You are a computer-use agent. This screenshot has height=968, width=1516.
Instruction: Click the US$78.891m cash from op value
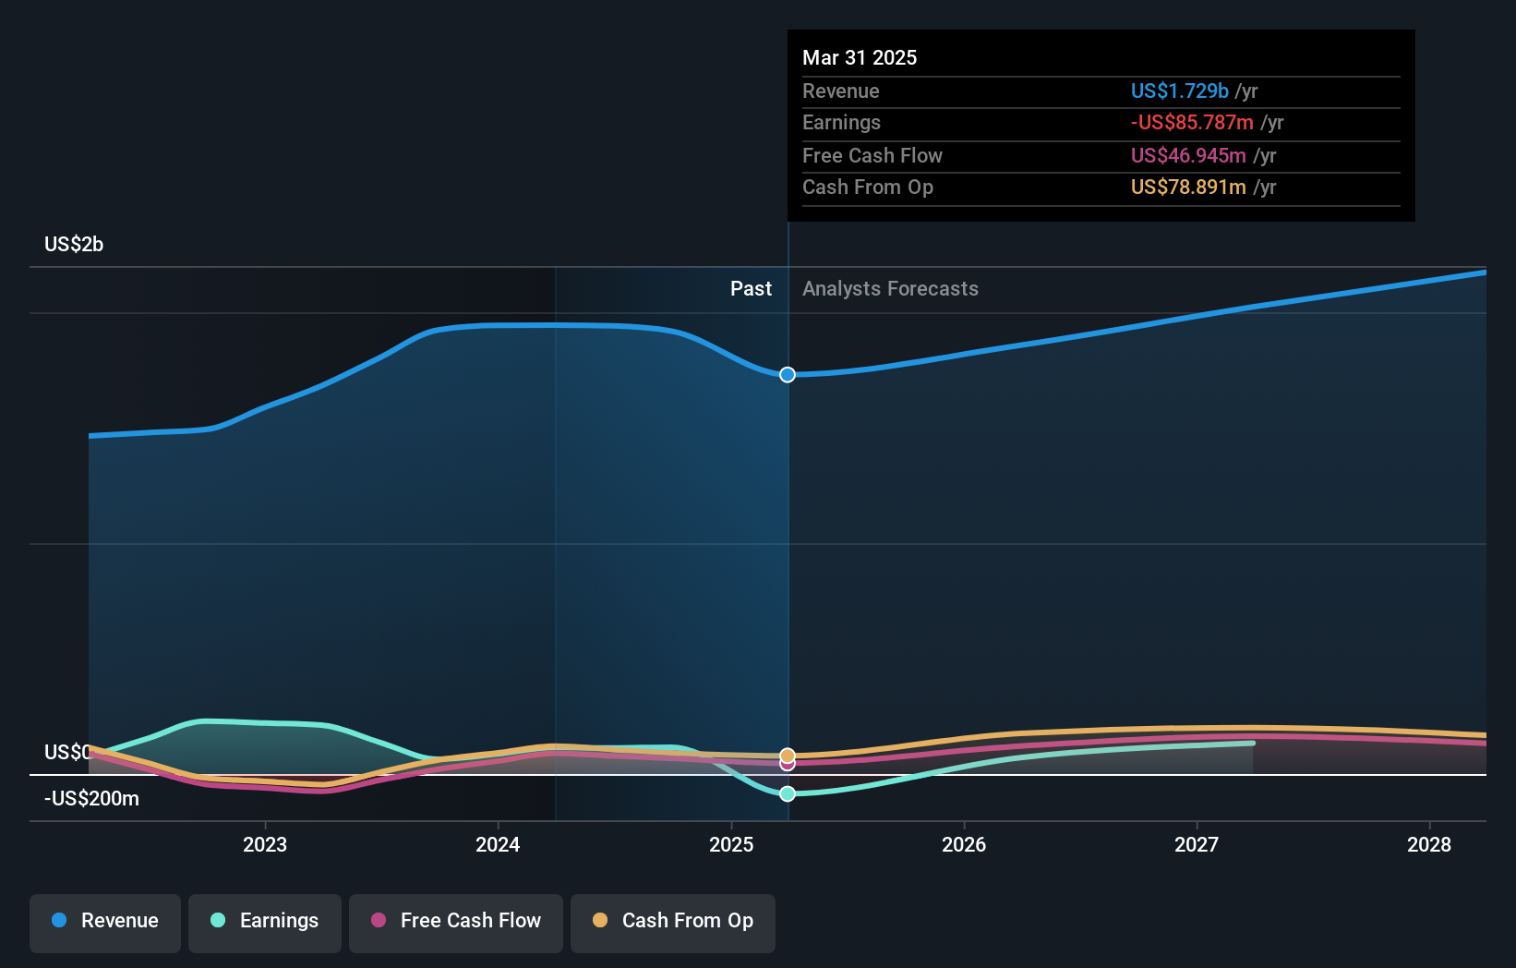click(1188, 187)
